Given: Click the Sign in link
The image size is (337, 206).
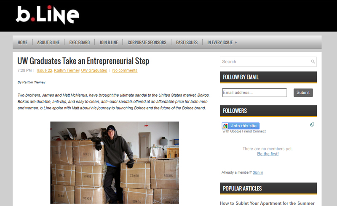Looking at the screenshot, I should (258, 172).
